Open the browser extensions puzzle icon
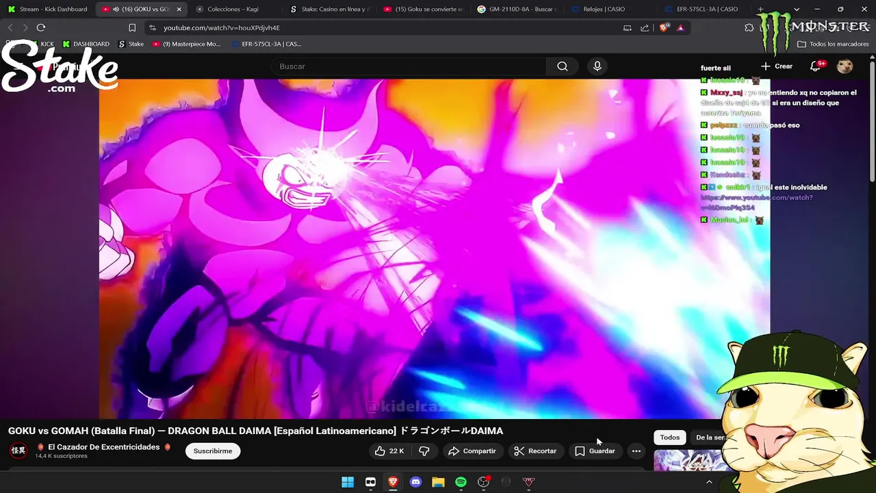876x493 pixels. [749, 28]
